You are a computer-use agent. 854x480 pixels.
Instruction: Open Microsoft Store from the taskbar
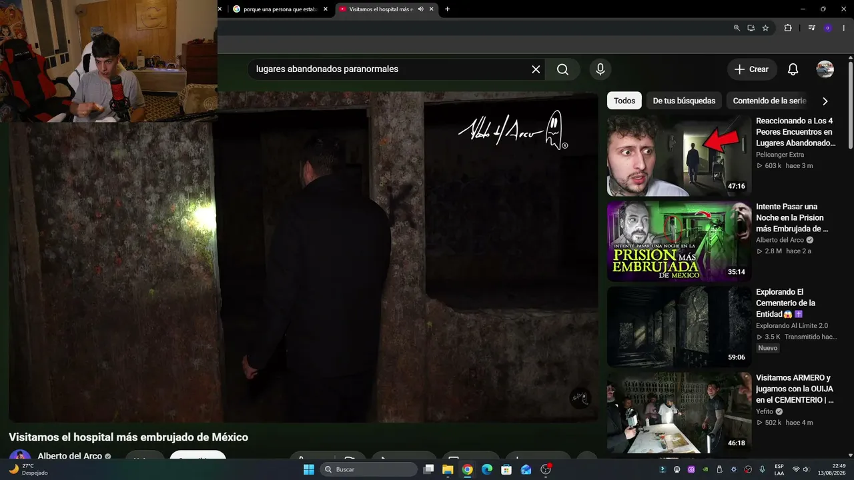pos(506,469)
